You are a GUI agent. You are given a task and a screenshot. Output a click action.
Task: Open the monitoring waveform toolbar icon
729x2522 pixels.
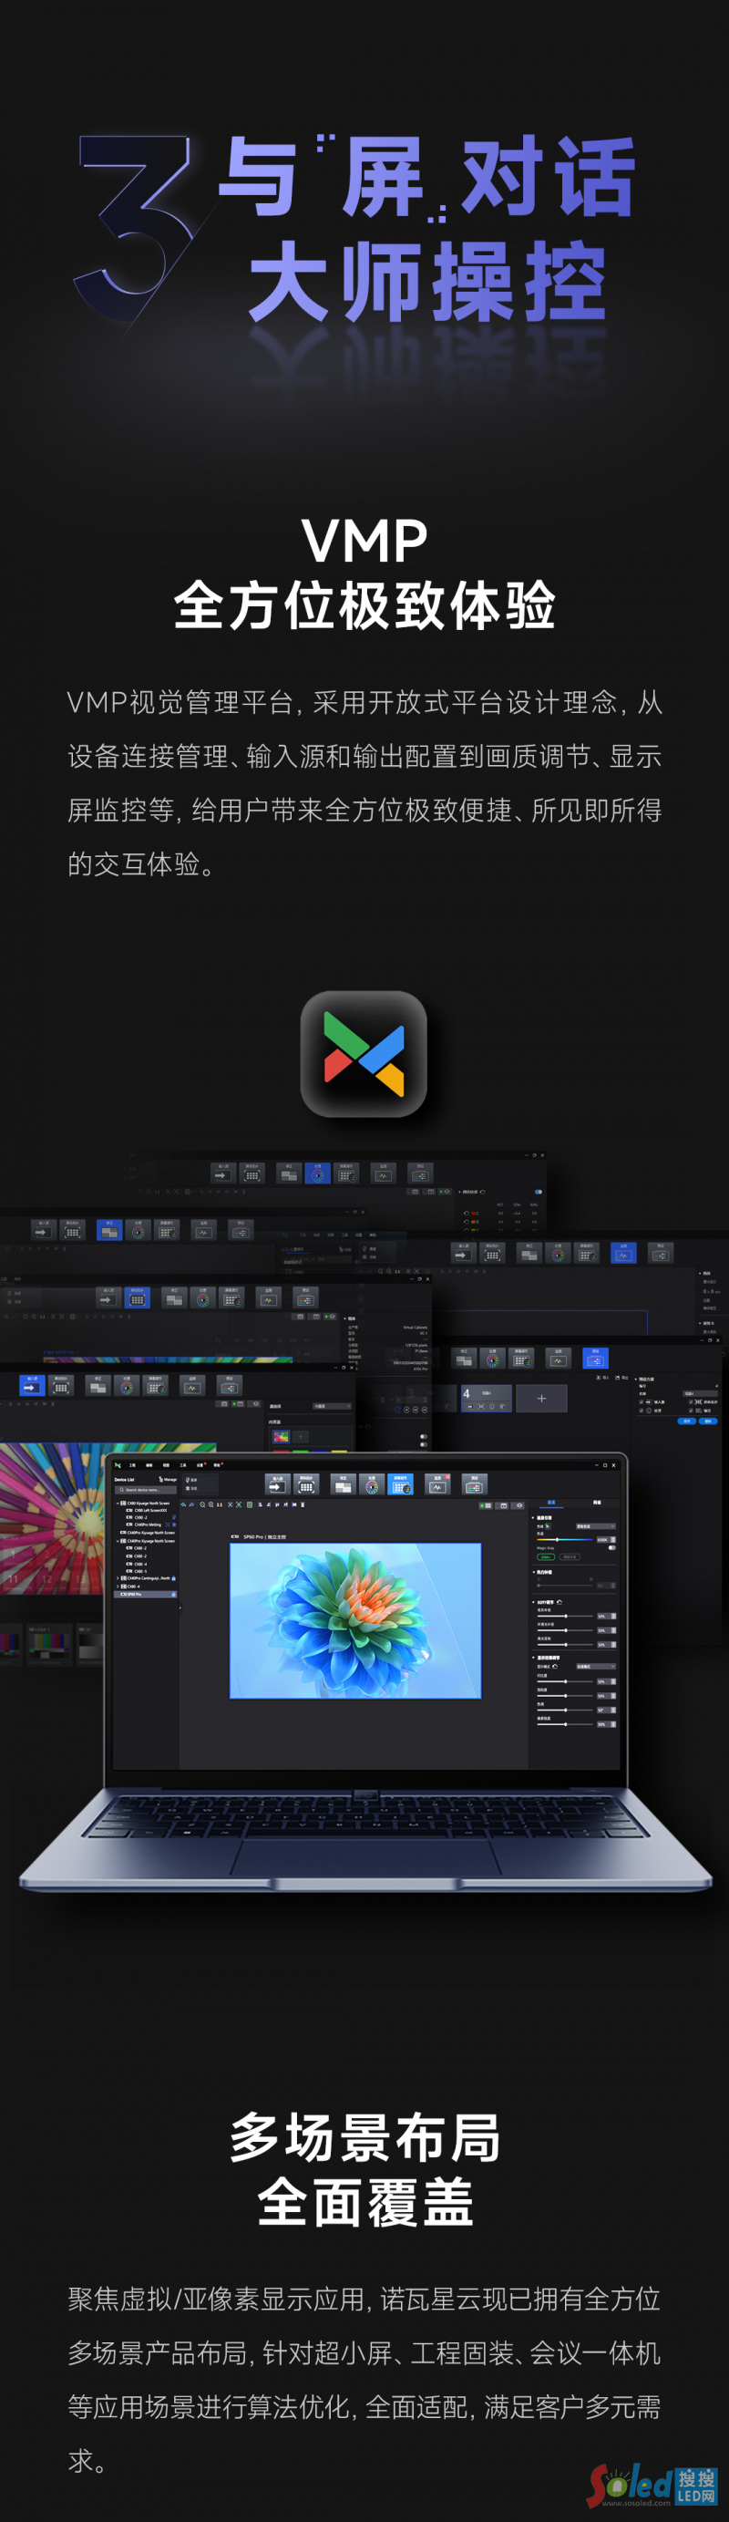pos(437,1484)
